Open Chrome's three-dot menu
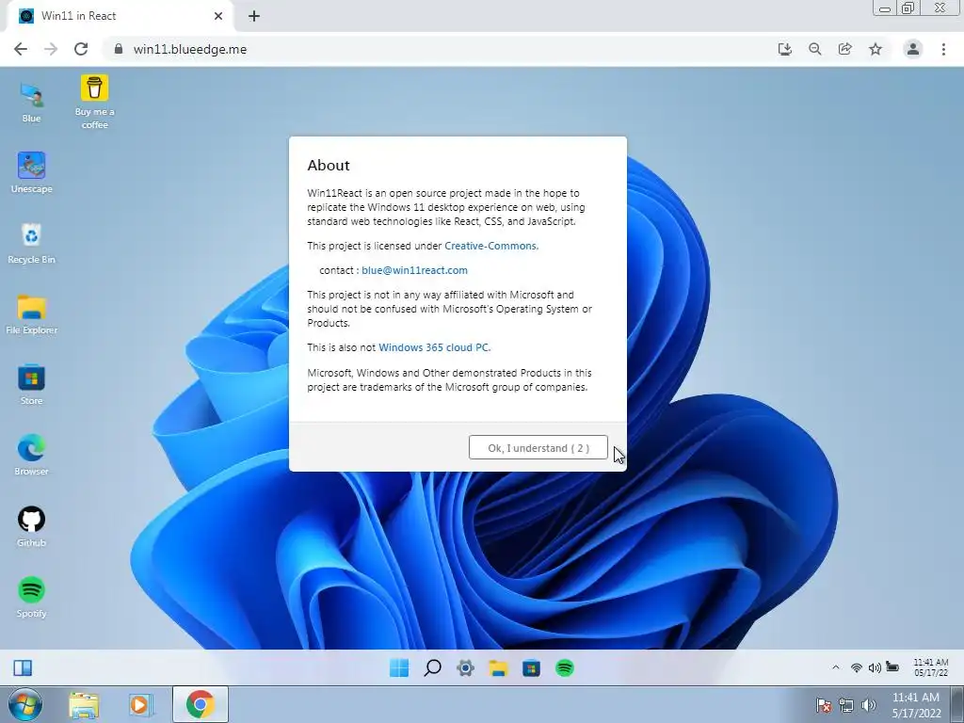 (943, 49)
